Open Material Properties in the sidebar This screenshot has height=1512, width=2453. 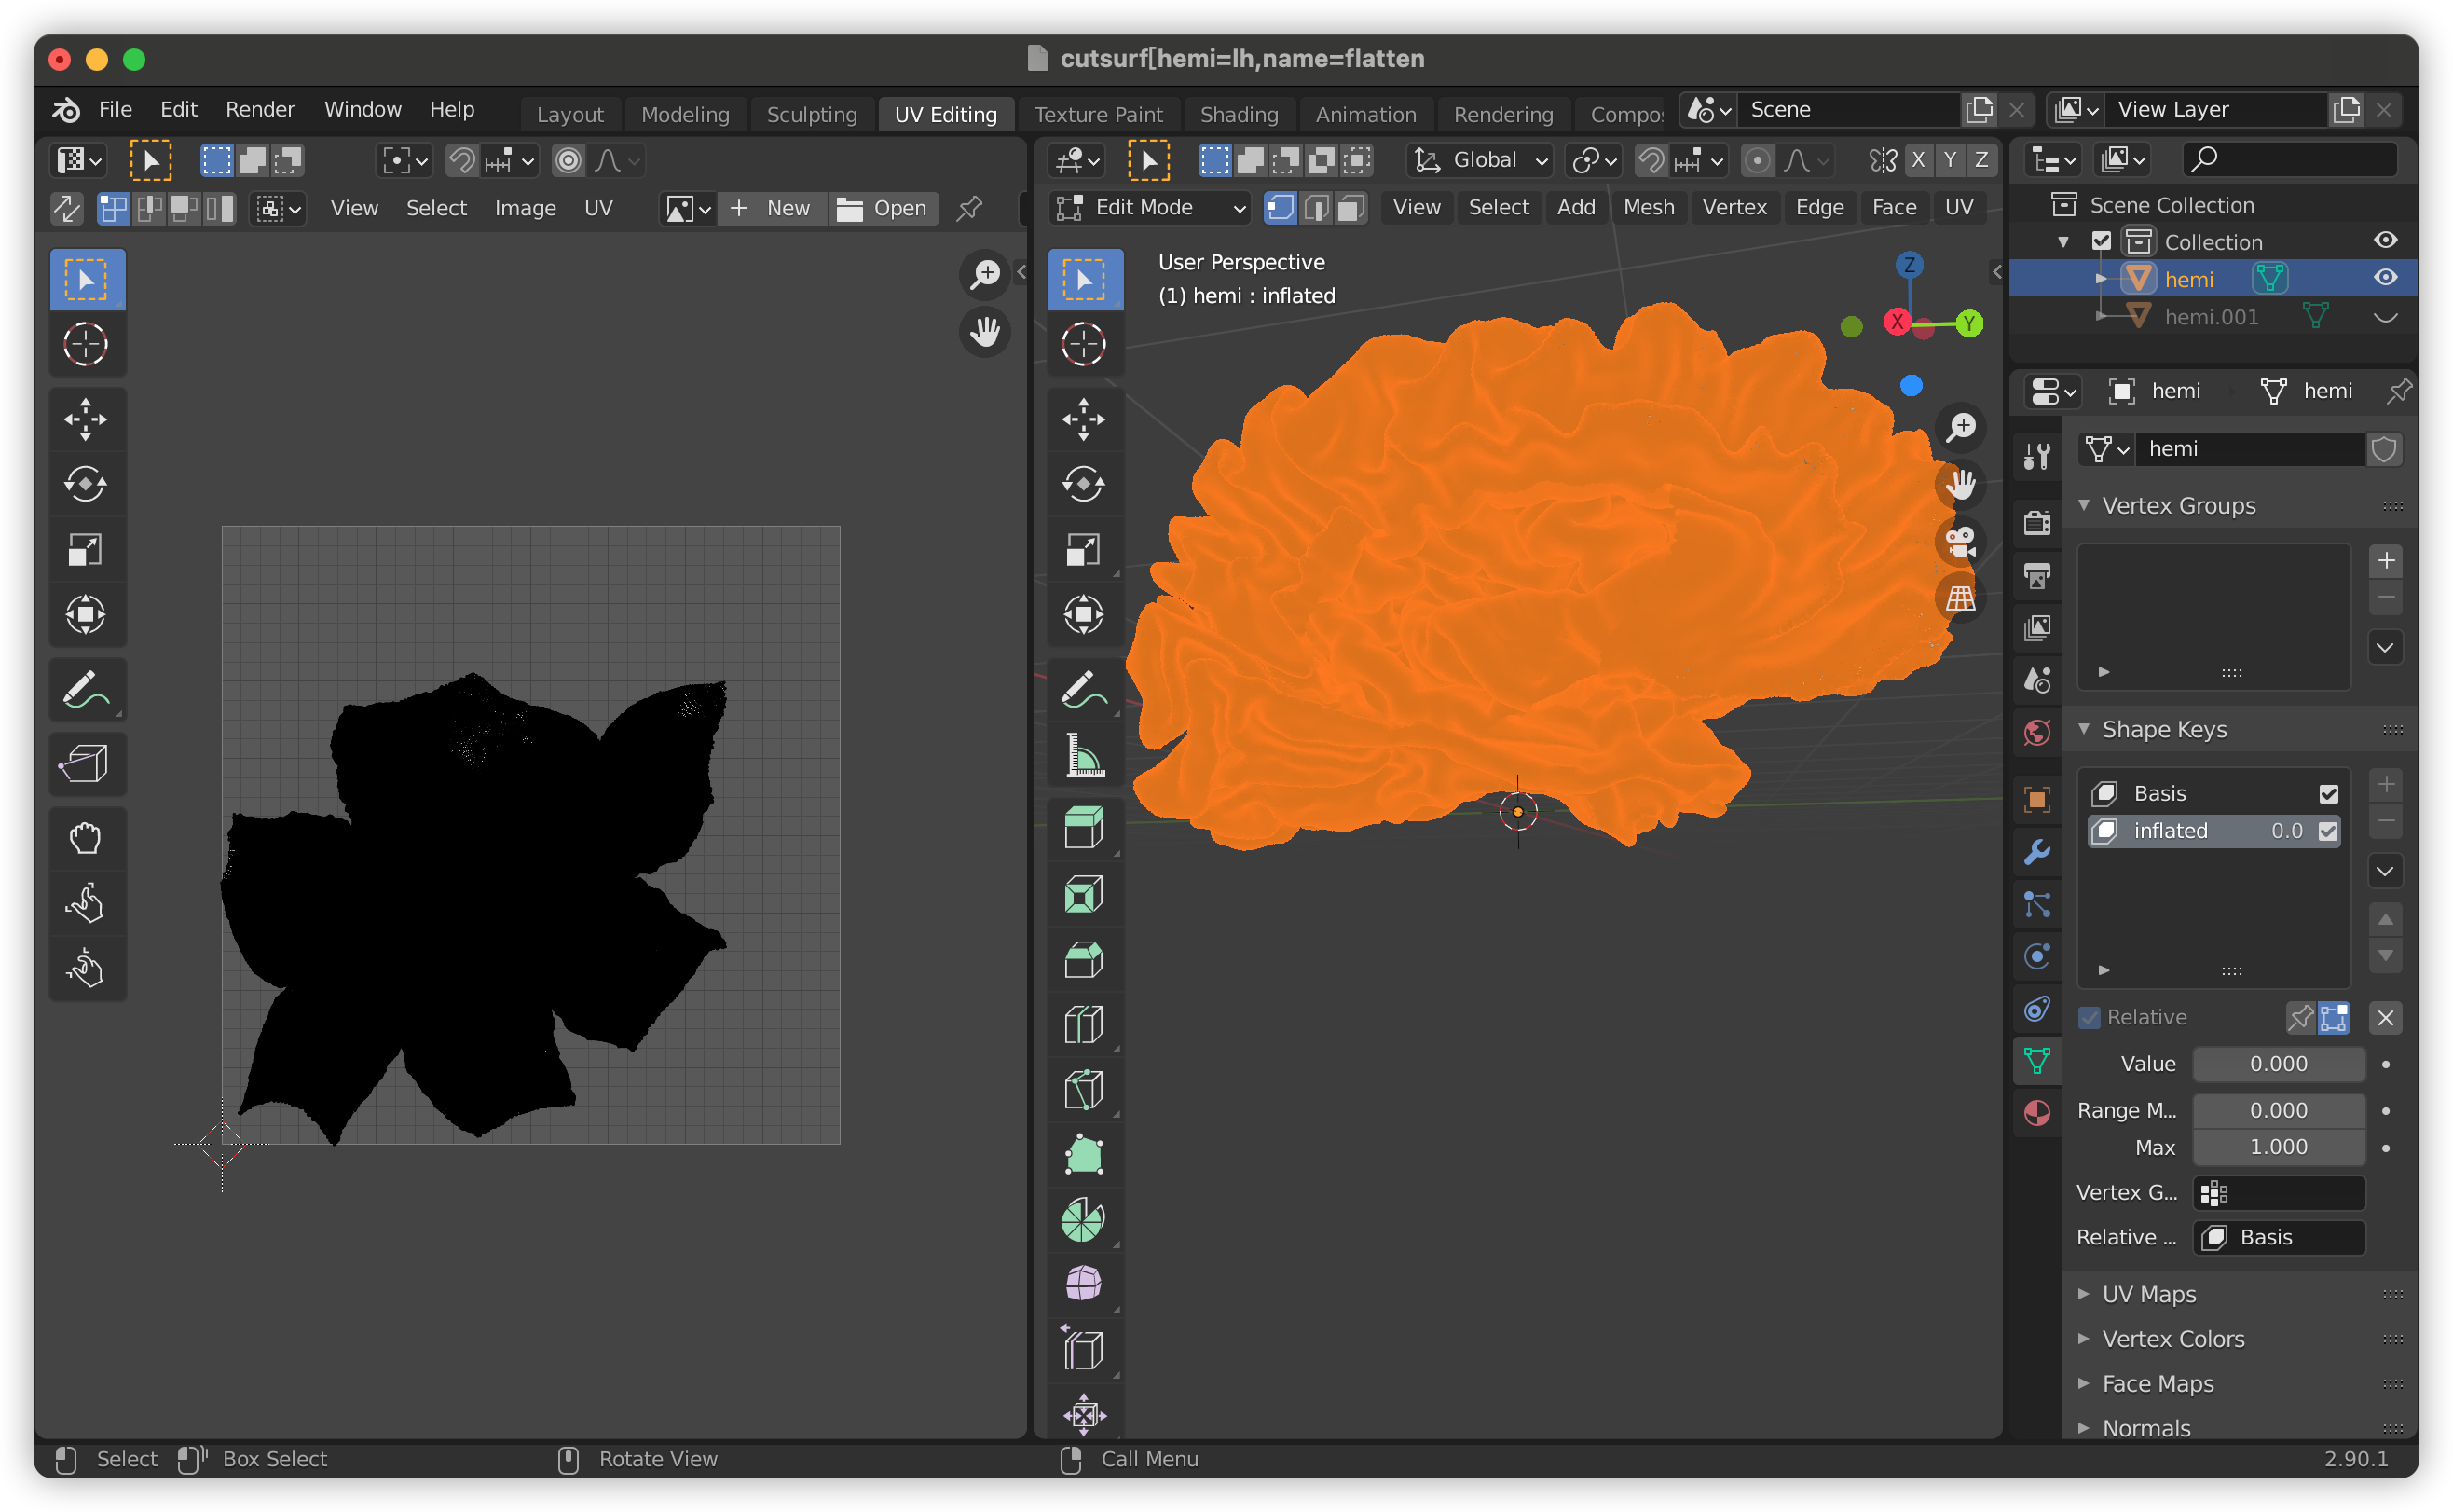point(2036,1113)
